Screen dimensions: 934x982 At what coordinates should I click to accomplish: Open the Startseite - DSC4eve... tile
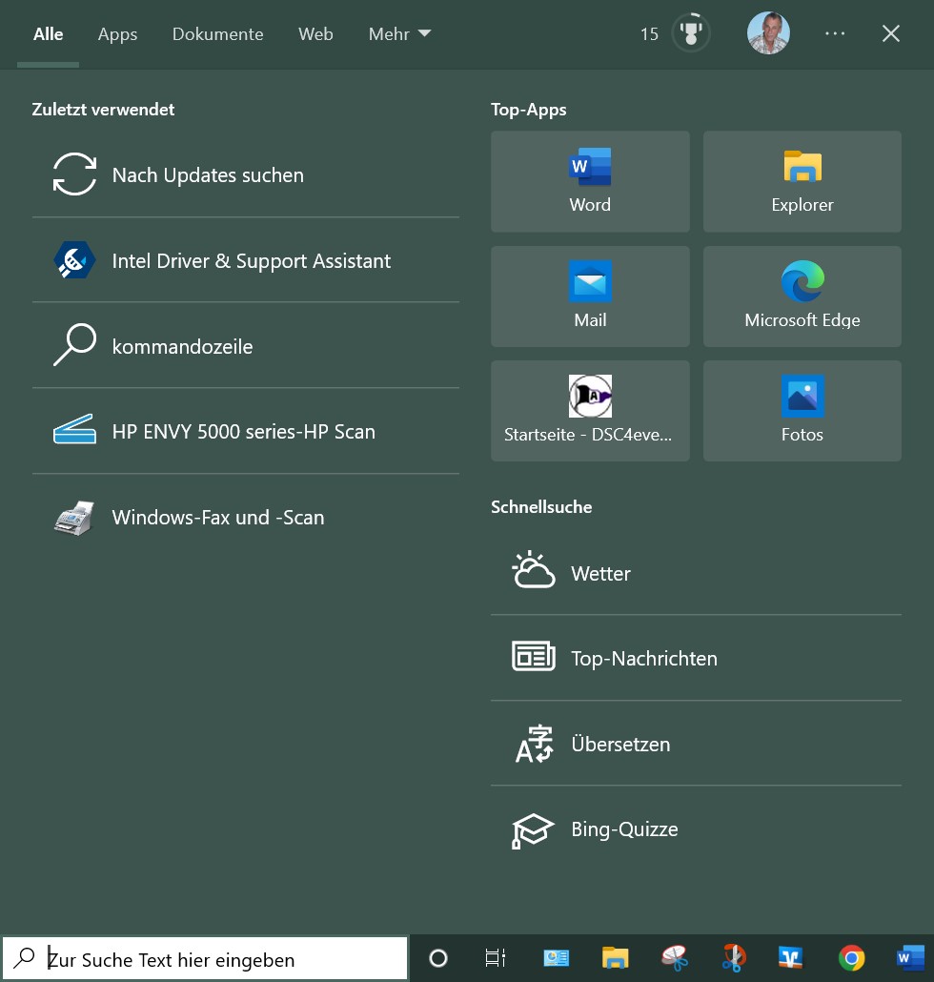pyautogui.click(x=590, y=411)
